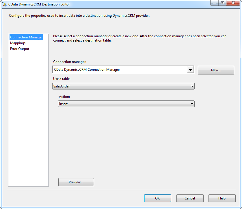The image size is (242, 209).
Task: Click the CData editor title bar icon
Action: 5,4
